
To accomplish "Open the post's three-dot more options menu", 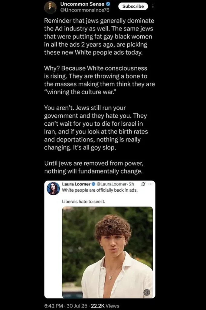I will (x=153, y=6).
